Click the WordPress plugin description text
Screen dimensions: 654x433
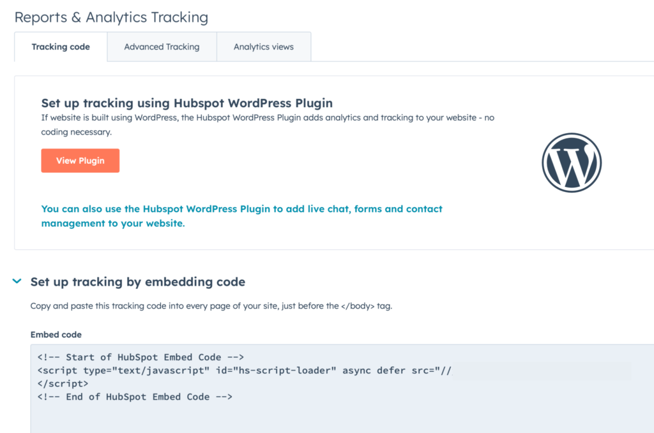(266, 124)
